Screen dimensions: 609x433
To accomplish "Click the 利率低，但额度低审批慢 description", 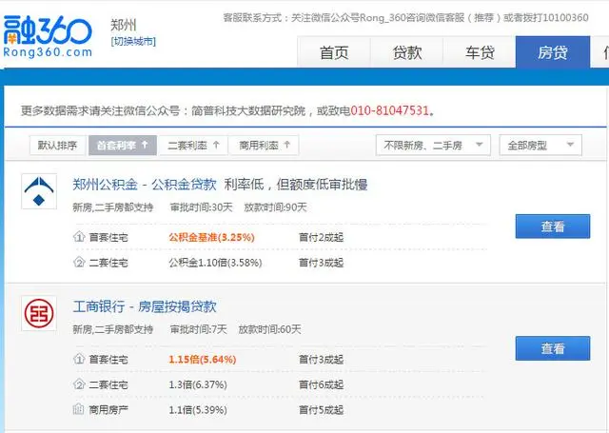I will point(296,185).
